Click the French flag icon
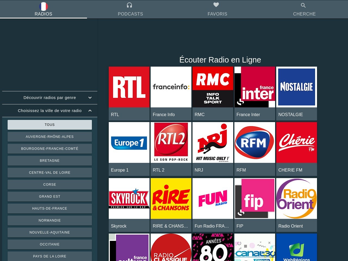 (43, 6)
